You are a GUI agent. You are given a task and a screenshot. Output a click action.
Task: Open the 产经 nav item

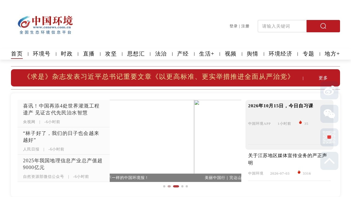[183, 54]
